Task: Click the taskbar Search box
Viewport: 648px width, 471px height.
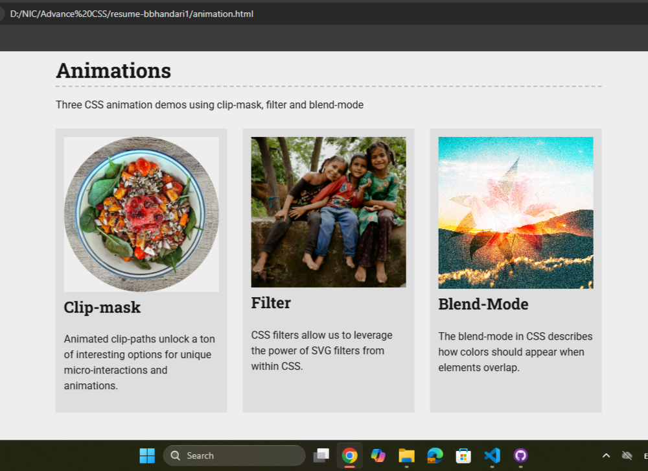Action: pos(234,455)
